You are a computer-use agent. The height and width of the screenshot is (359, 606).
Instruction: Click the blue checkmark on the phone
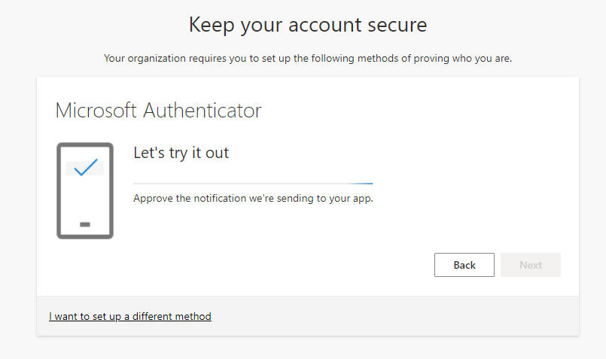pos(85,167)
